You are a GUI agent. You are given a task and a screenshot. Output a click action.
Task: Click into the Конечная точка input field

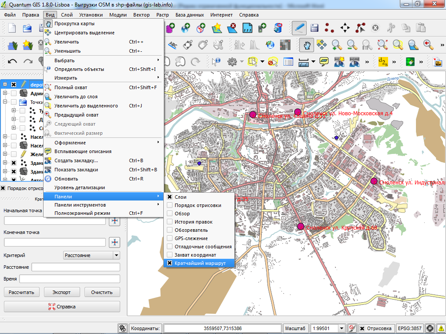tap(55, 242)
